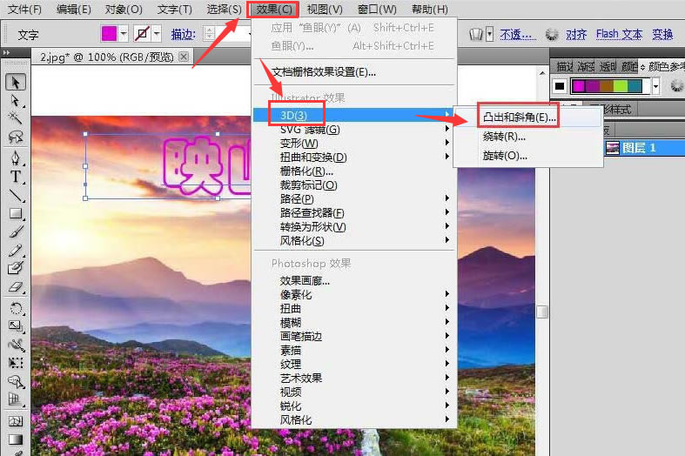
Task: Select the Blob Brush tool
Action: (x=16, y=268)
